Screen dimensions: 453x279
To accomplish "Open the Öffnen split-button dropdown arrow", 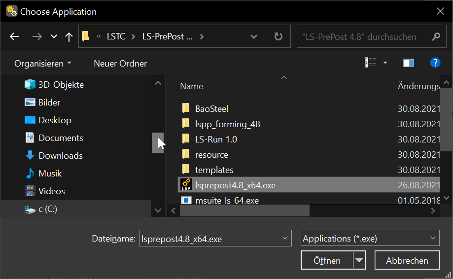I will point(359,260).
